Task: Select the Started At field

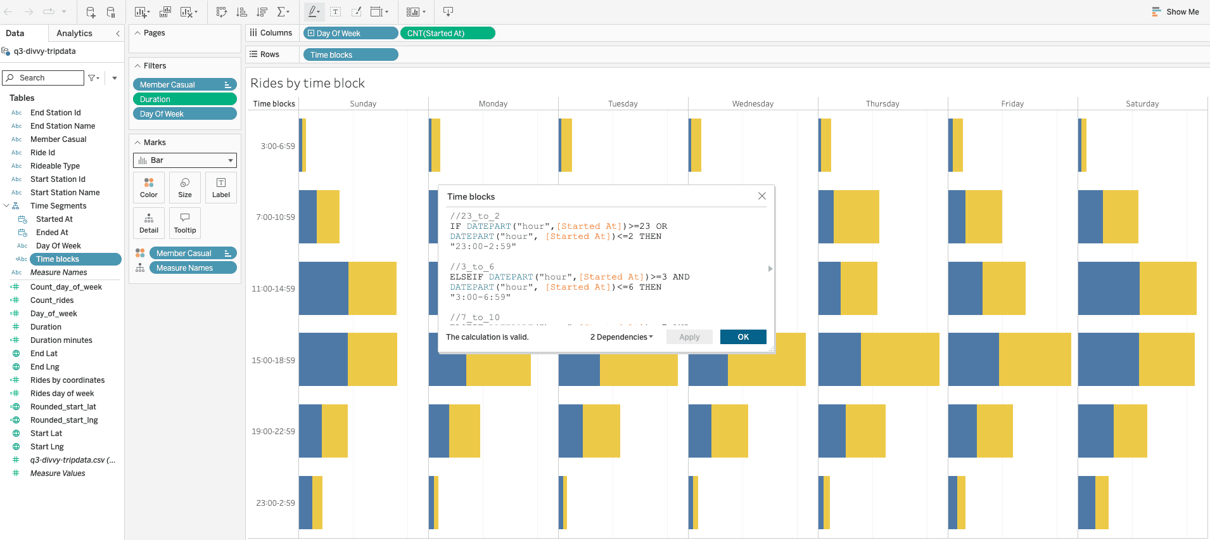Action: (x=54, y=219)
